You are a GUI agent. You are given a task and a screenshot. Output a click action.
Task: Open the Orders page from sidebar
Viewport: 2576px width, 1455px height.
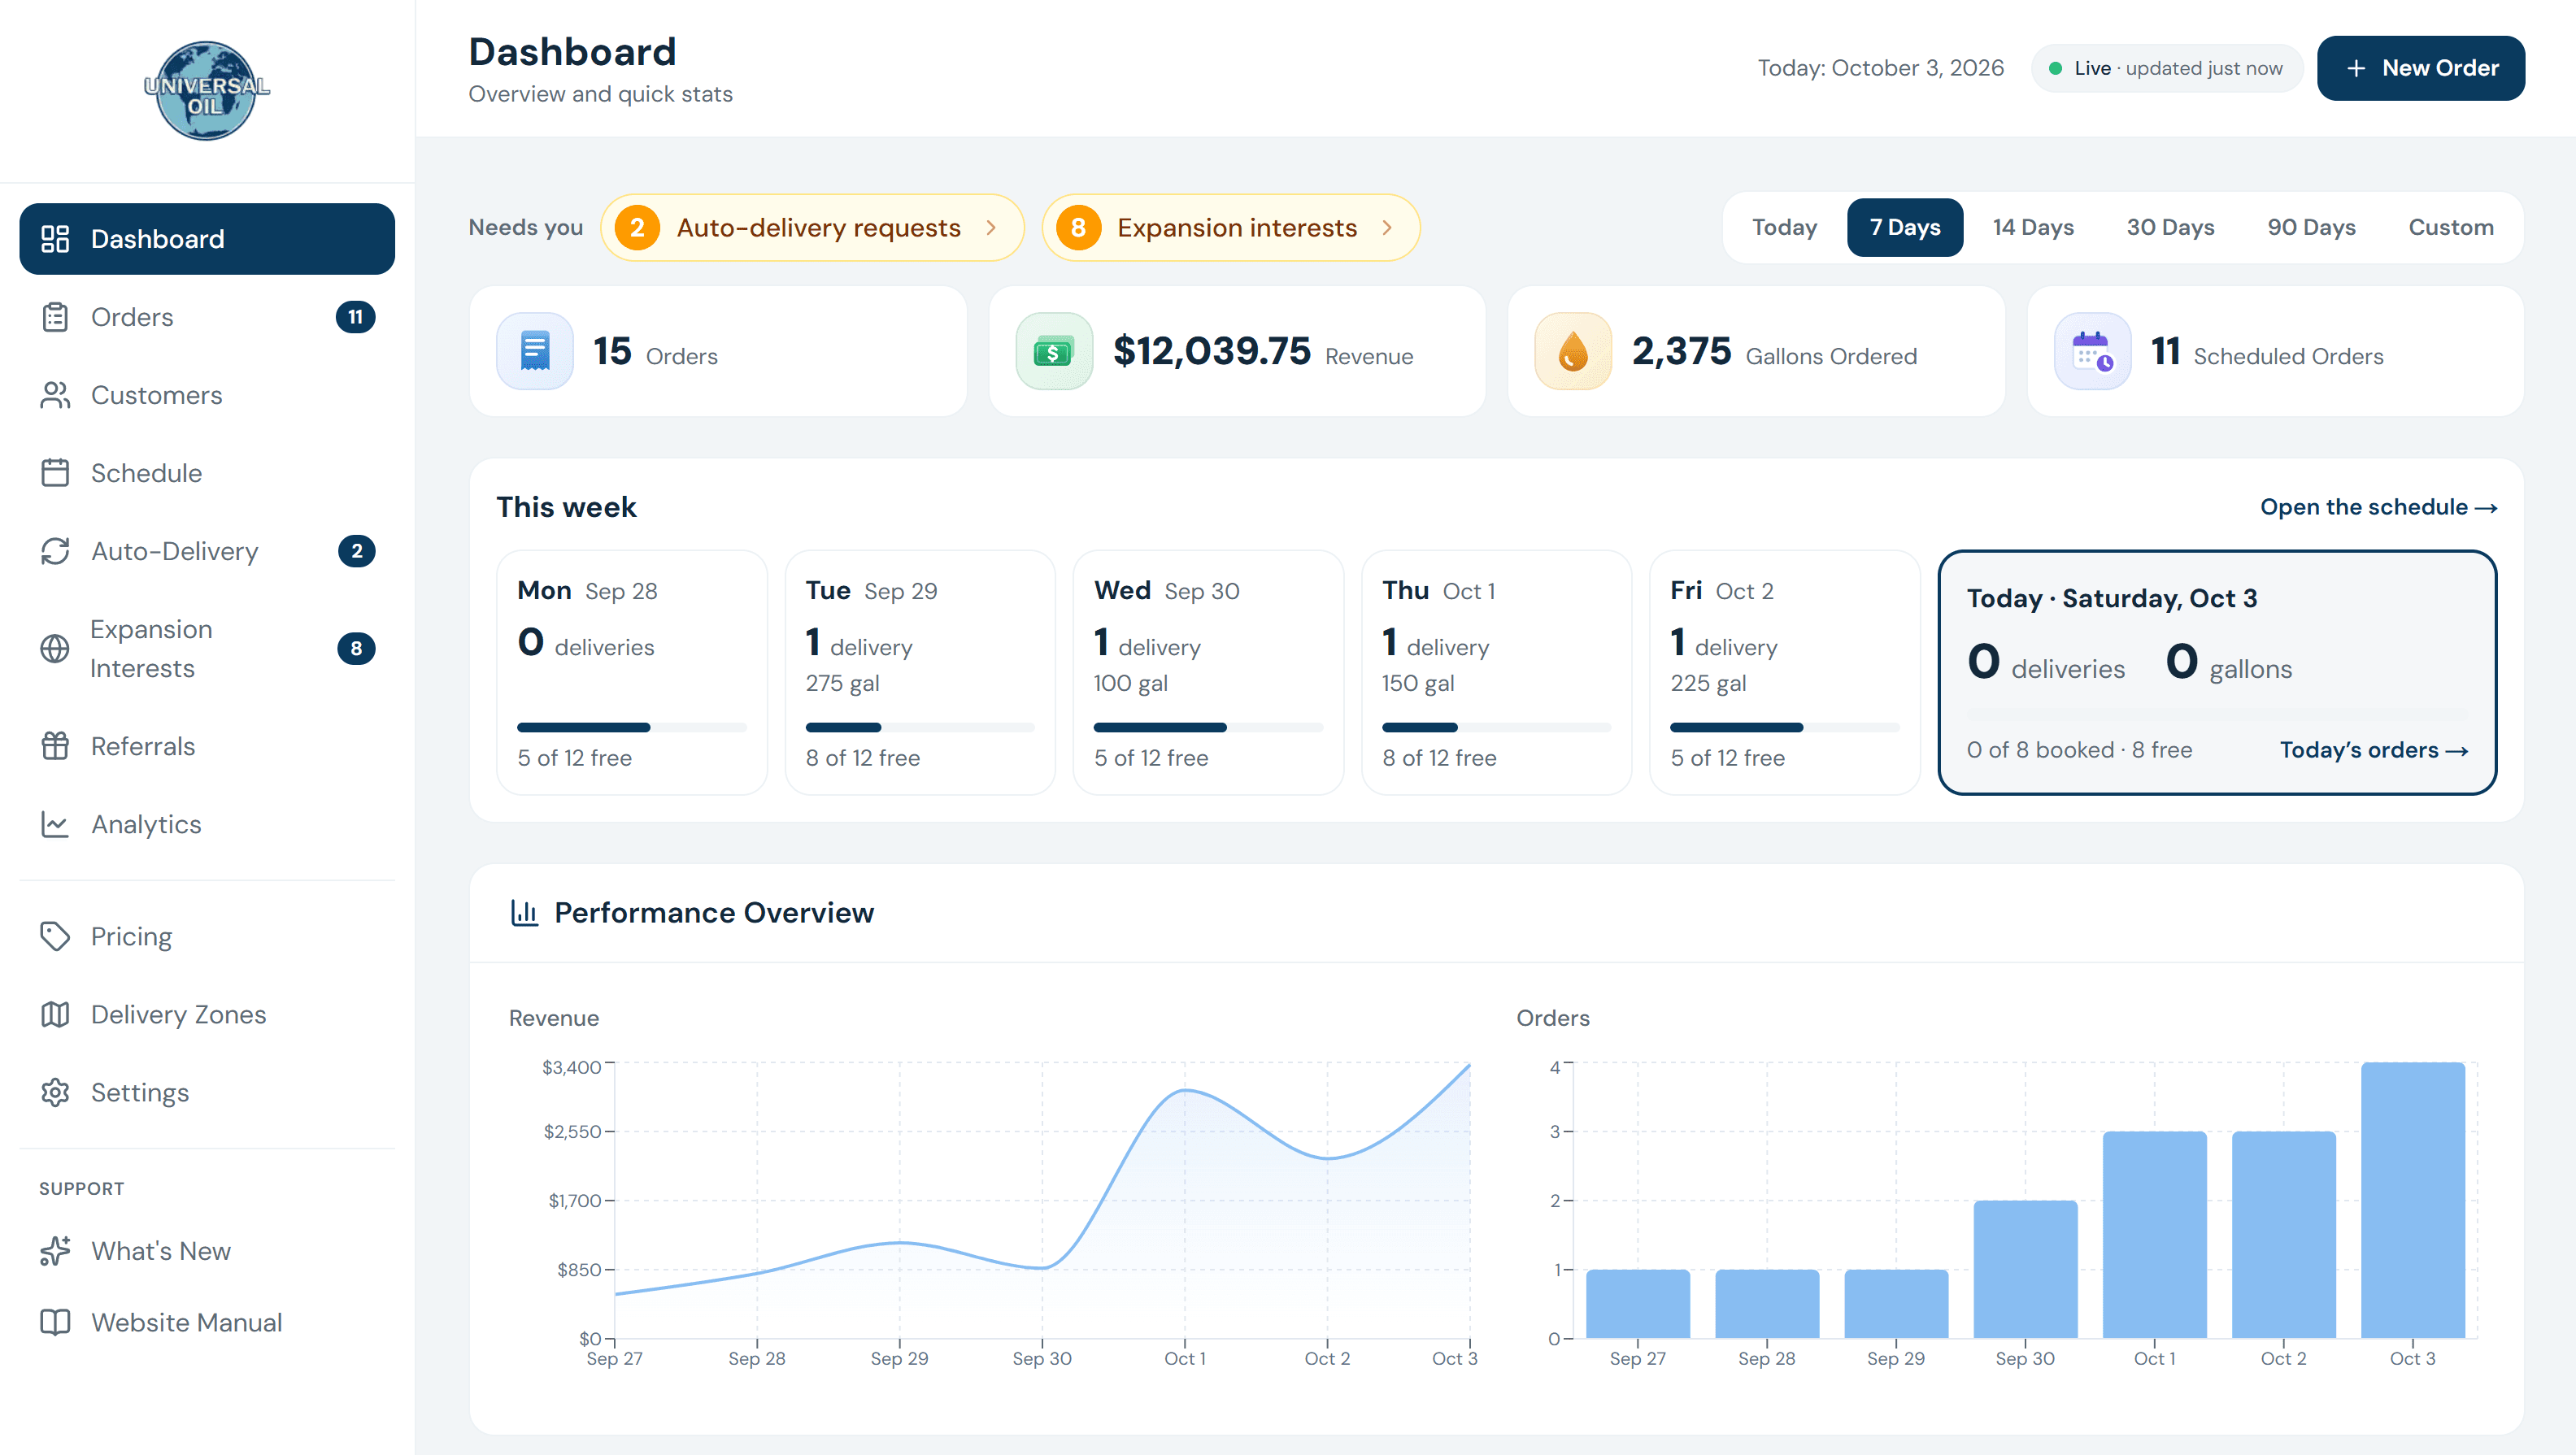click(x=207, y=317)
